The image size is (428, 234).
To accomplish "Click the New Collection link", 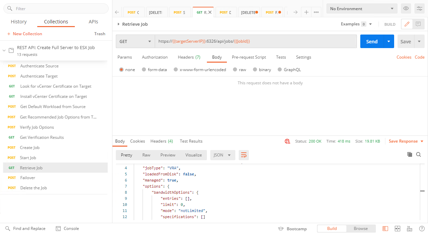I will (x=25, y=34).
